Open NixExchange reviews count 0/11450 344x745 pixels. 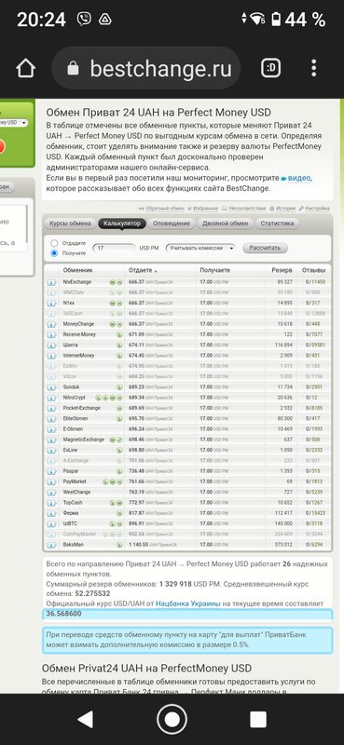[x=315, y=282]
